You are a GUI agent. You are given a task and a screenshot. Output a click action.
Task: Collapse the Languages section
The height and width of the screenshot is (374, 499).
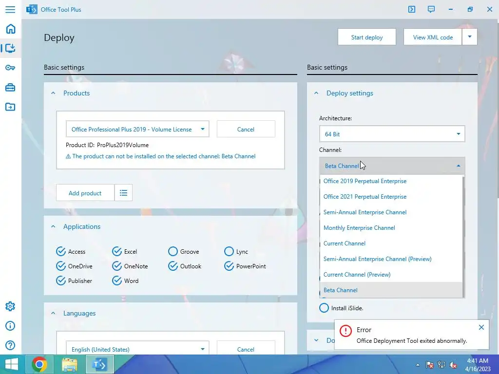coord(53,313)
